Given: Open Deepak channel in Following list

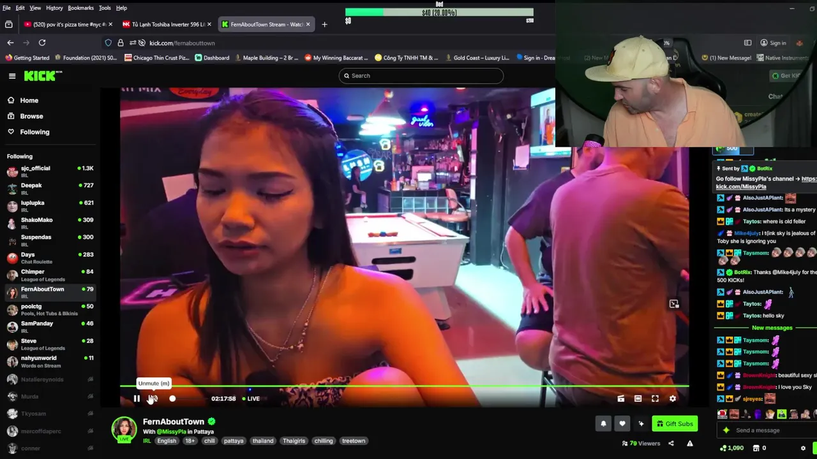Looking at the screenshot, I should point(50,188).
